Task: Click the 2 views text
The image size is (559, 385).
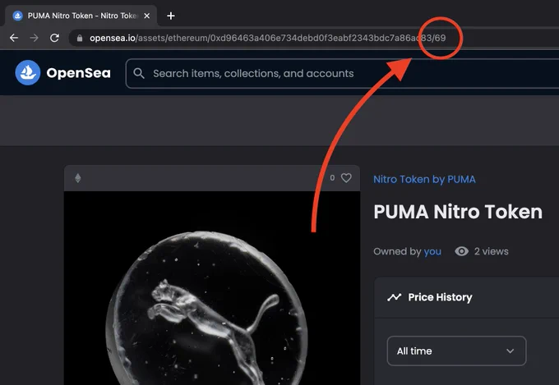Action: (x=492, y=251)
